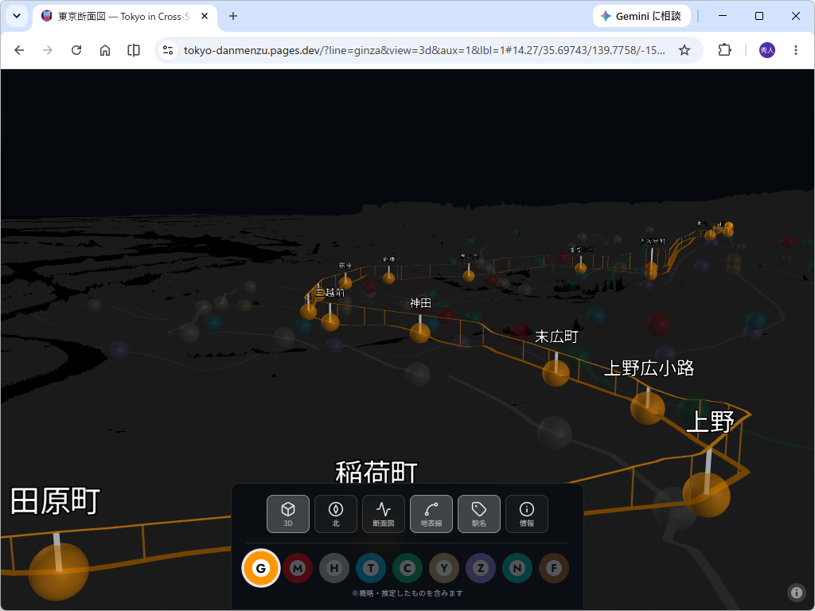Screen dimensions: 815x611
Task: Expand the tab search dropdown arrow
Action: (17, 16)
